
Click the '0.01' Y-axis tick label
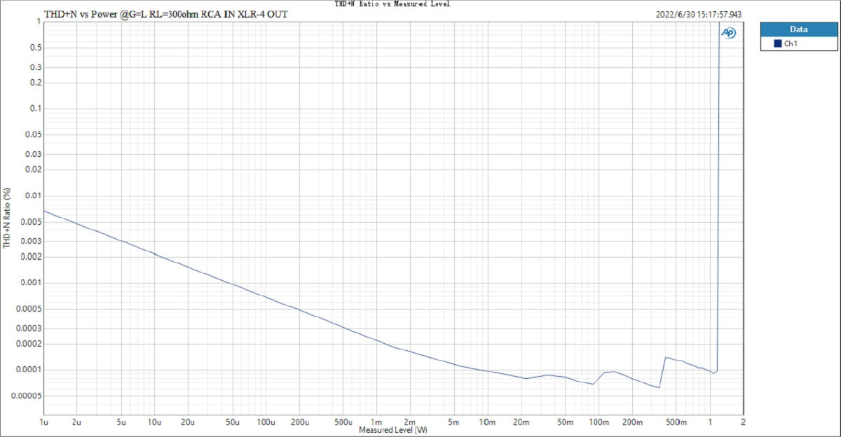pos(32,196)
